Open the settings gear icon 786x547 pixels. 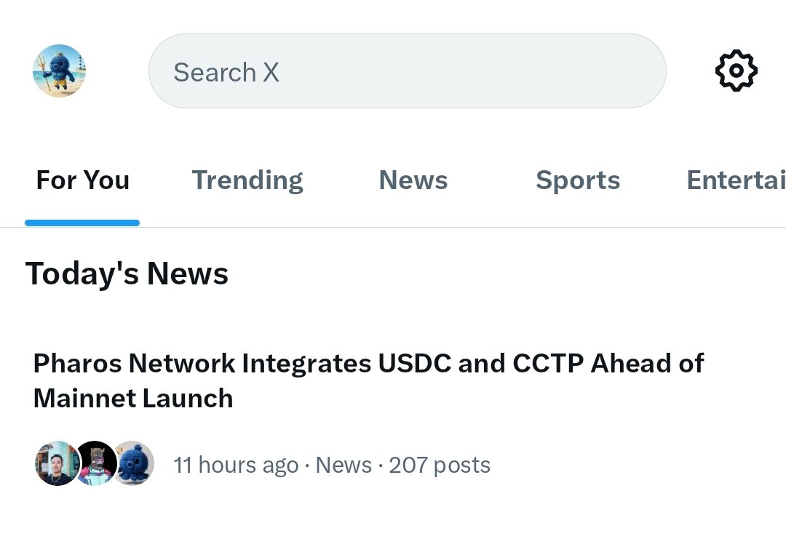(x=736, y=71)
